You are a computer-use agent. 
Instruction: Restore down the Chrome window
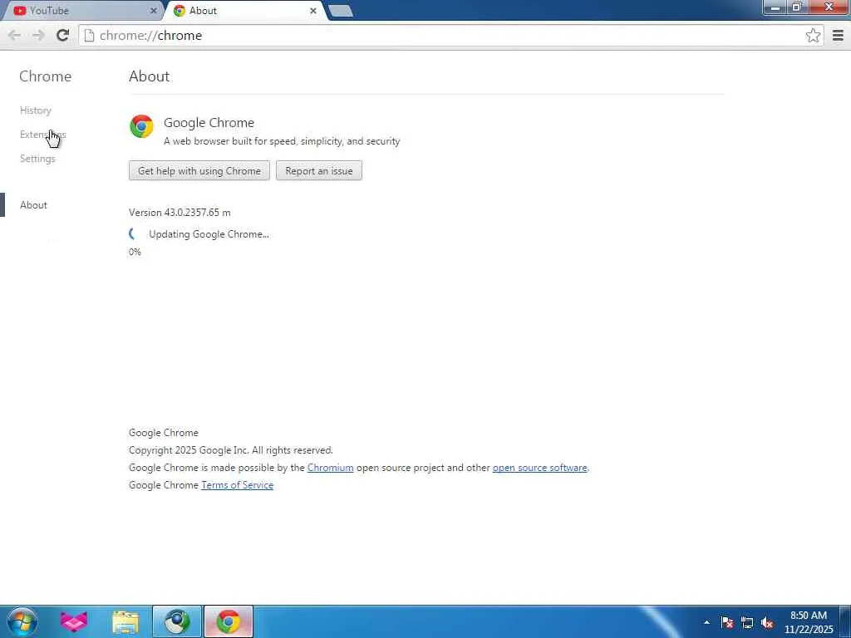click(797, 7)
